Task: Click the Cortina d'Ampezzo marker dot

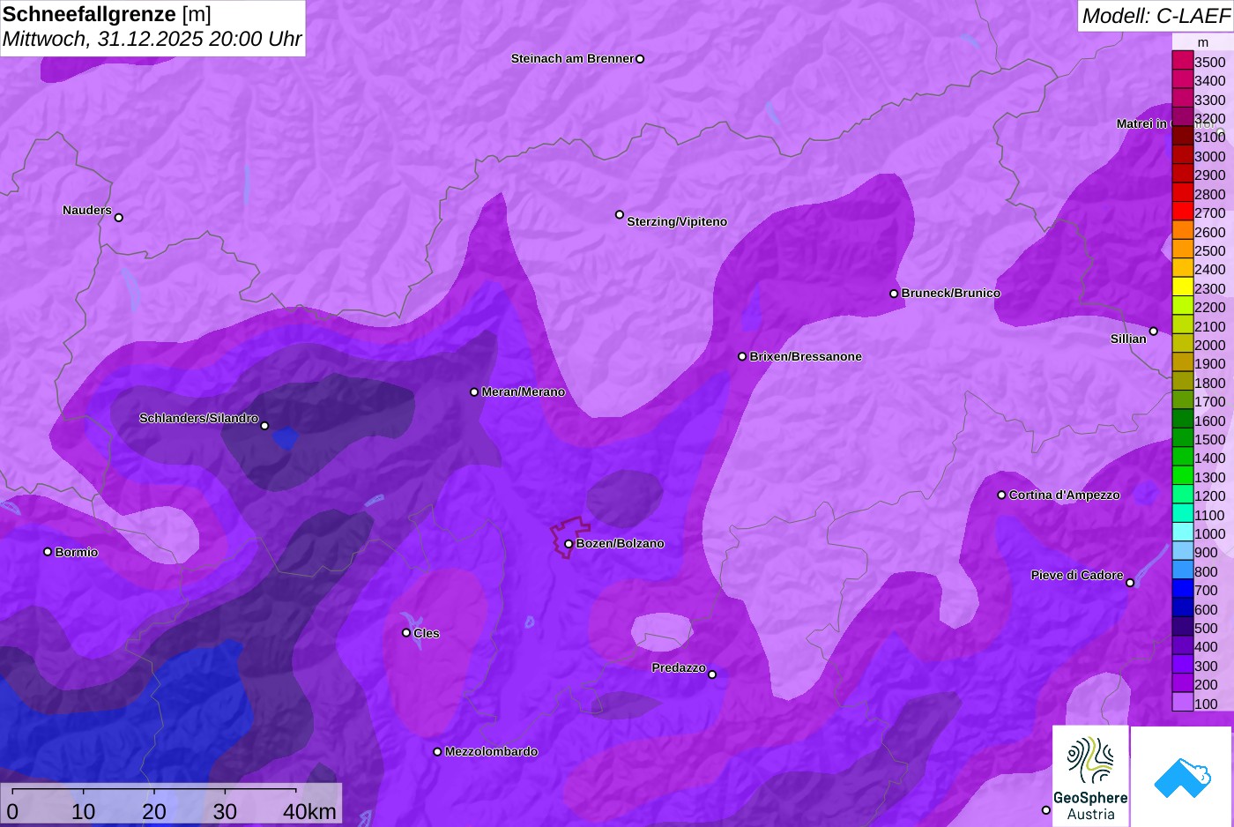Action: click(1001, 495)
